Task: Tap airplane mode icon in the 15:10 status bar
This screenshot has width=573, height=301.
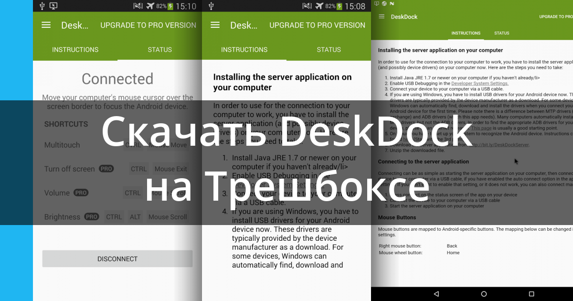Action: (150, 6)
